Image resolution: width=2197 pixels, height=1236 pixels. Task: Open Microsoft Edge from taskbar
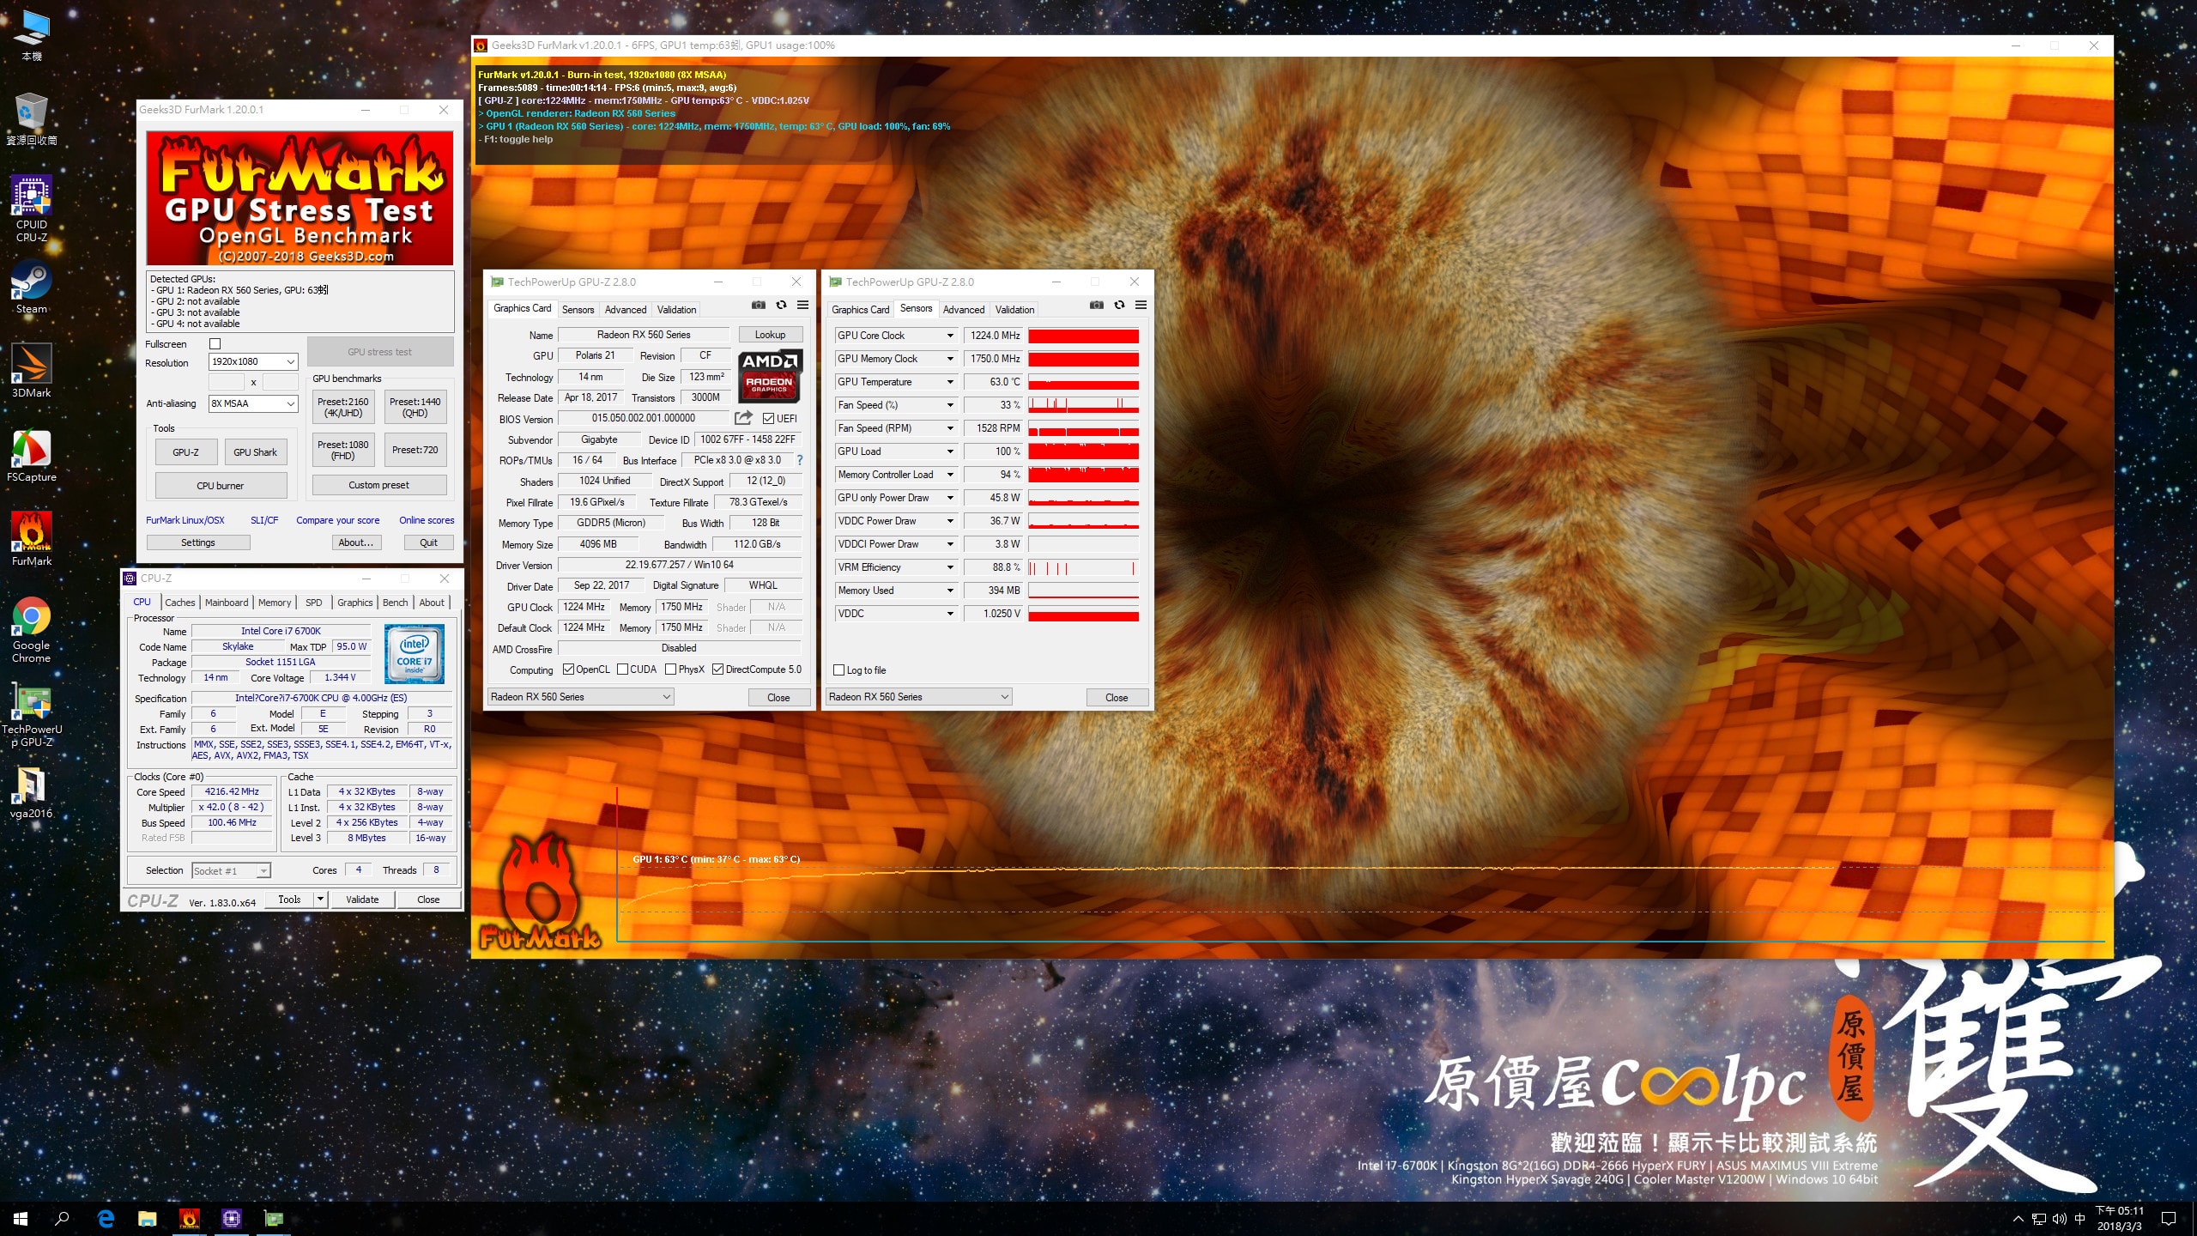click(x=106, y=1218)
